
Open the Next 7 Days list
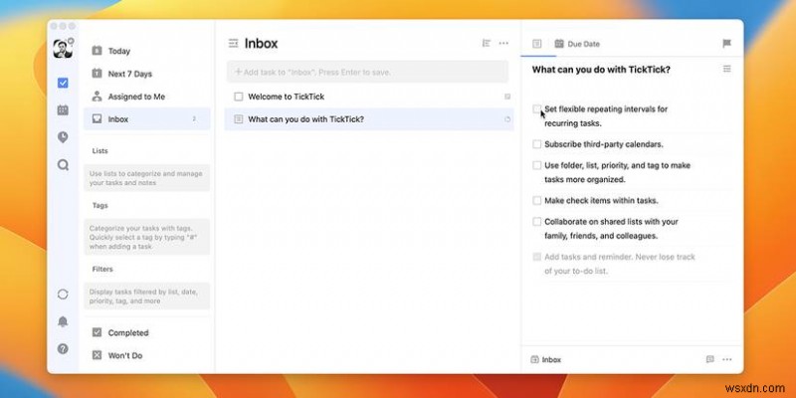pyautogui.click(x=146, y=74)
